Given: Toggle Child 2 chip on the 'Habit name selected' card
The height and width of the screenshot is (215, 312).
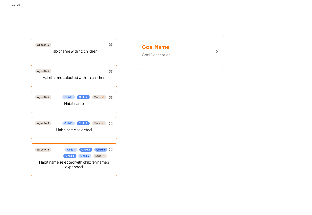Looking at the screenshot, I should click(83, 123).
